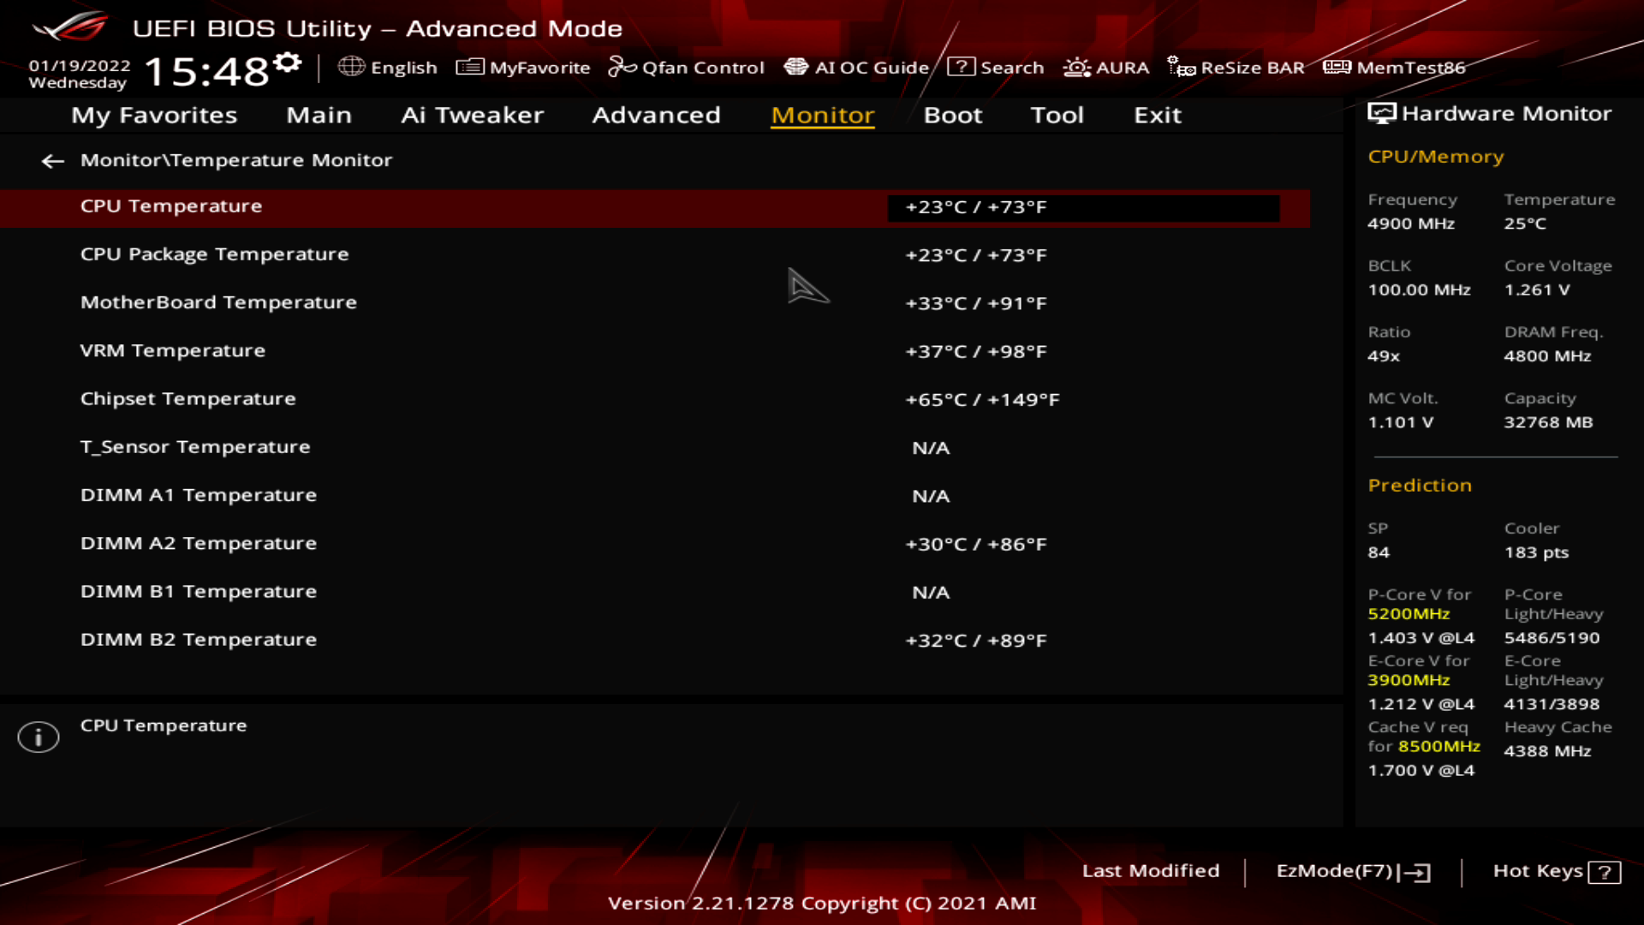Switch to the Tool tab
This screenshot has width=1644, height=925.
point(1057,115)
